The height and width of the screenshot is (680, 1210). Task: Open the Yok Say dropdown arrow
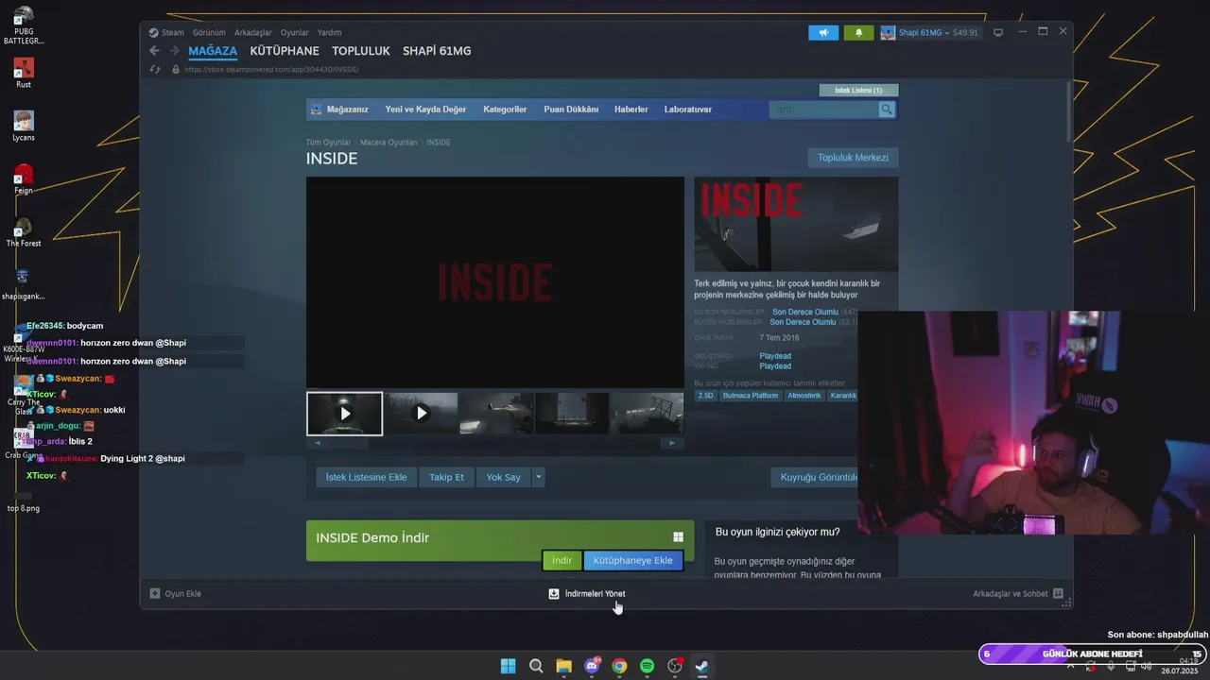click(x=539, y=477)
